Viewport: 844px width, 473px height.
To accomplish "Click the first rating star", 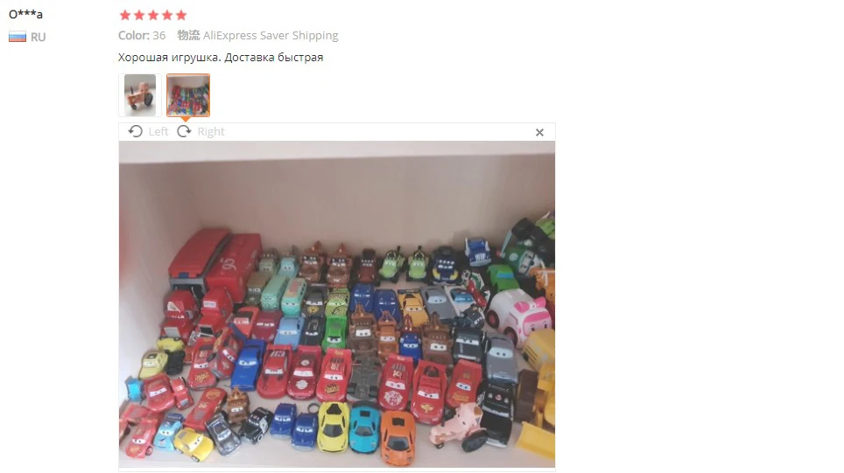I will 125,15.
